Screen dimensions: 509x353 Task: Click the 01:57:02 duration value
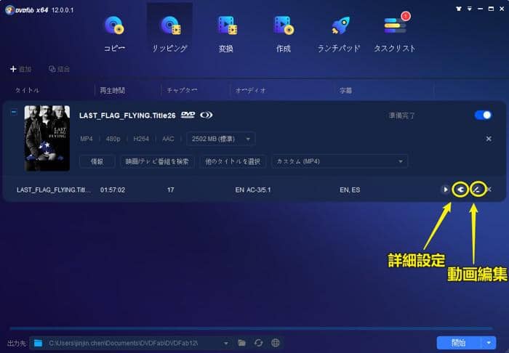[x=112, y=190]
